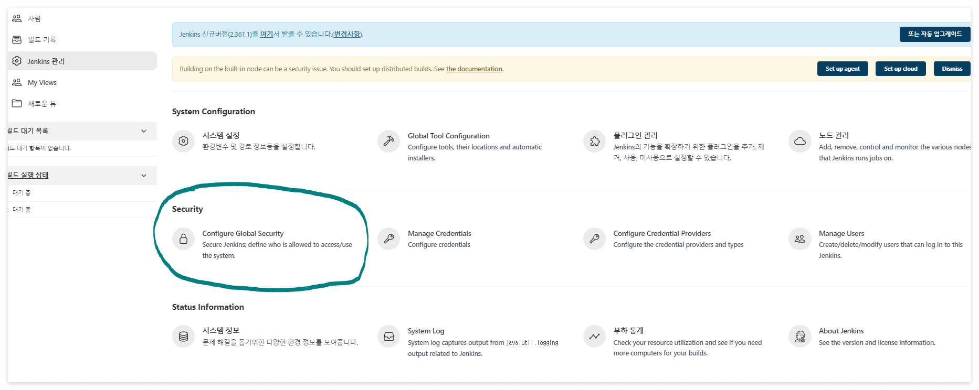Open the Configure Credential Providers title
979x390 pixels.
pyautogui.click(x=662, y=233)
